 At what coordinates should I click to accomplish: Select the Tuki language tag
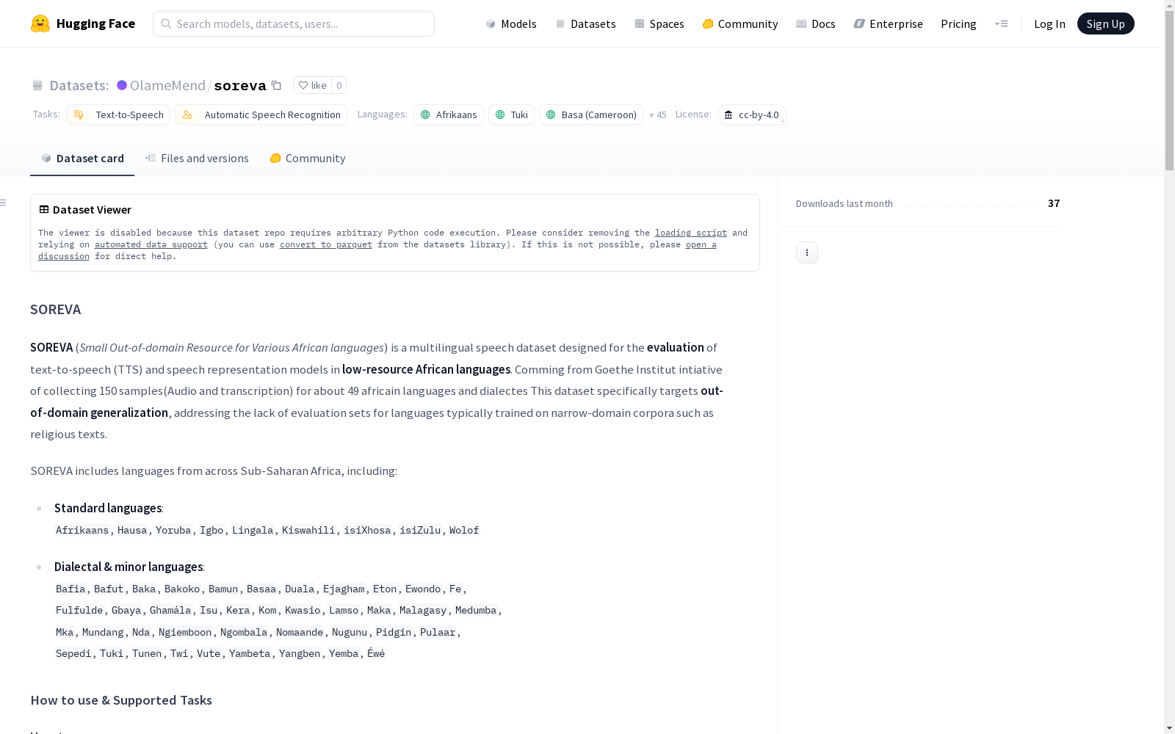(x=511, y=115)
